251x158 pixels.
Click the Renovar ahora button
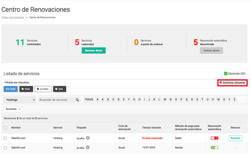93,51
